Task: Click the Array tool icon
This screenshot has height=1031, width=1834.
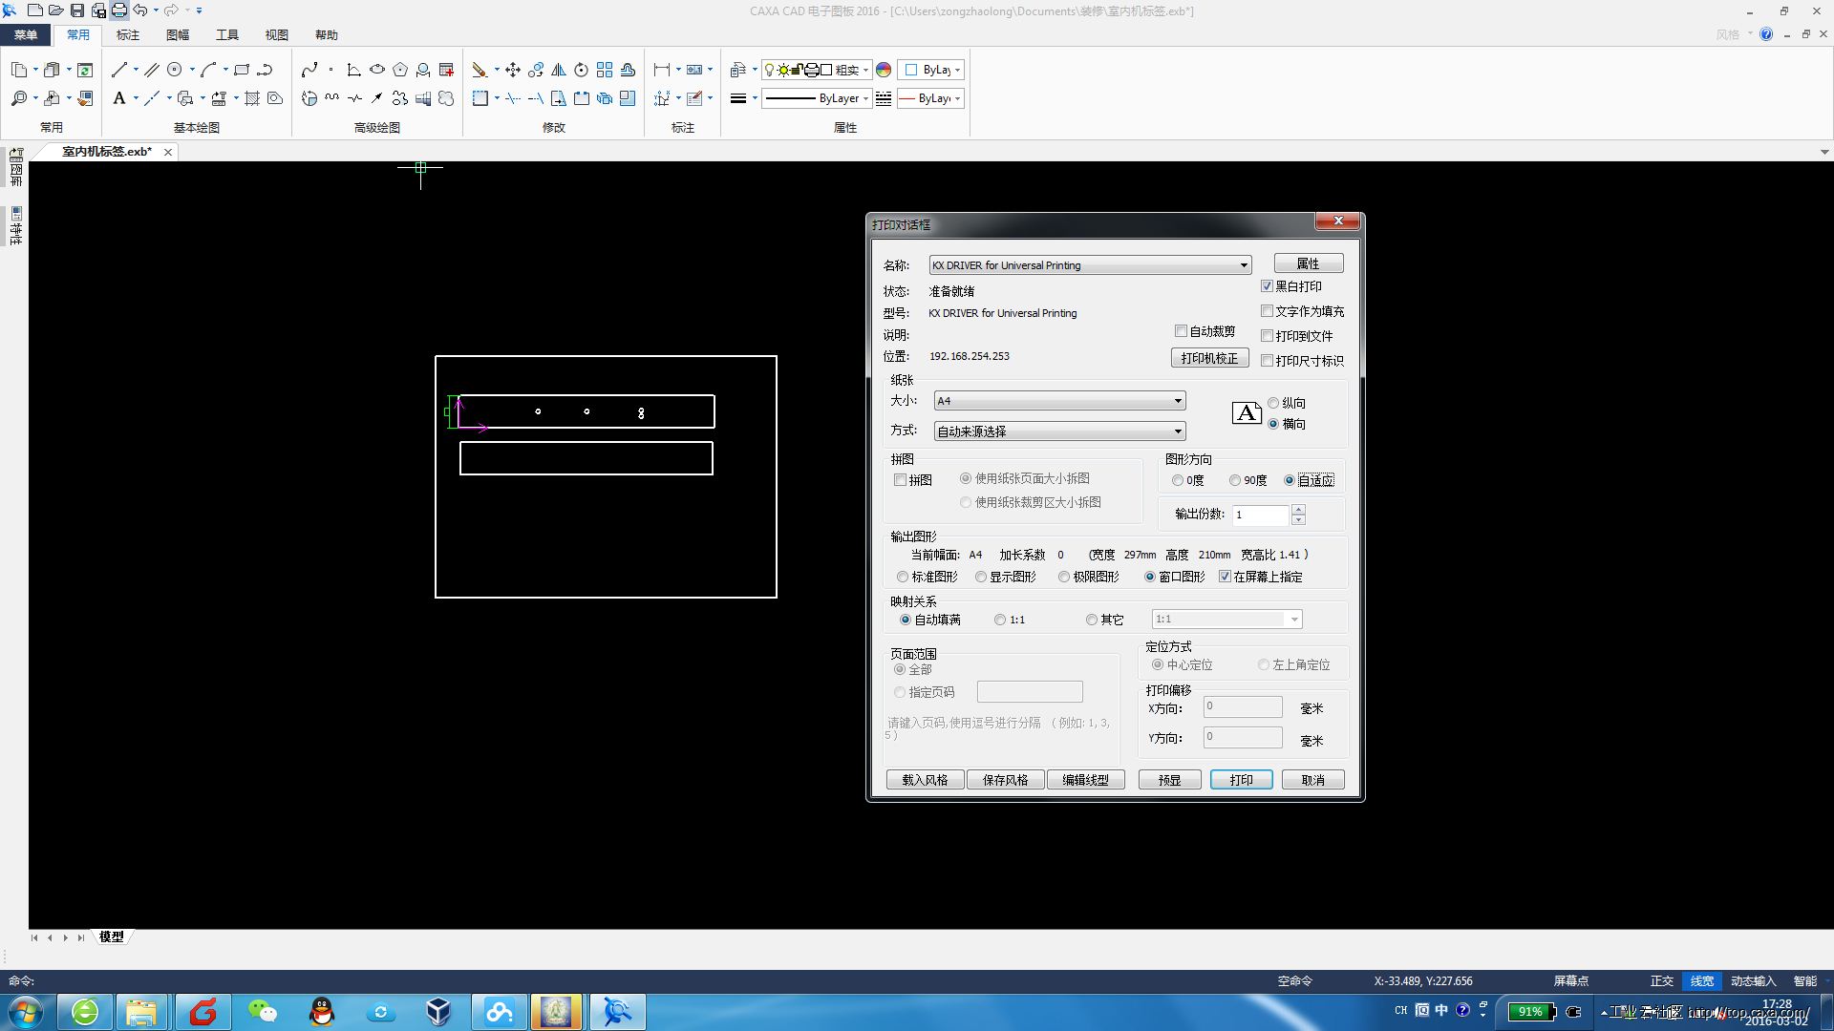Action: tap(605, 70)
